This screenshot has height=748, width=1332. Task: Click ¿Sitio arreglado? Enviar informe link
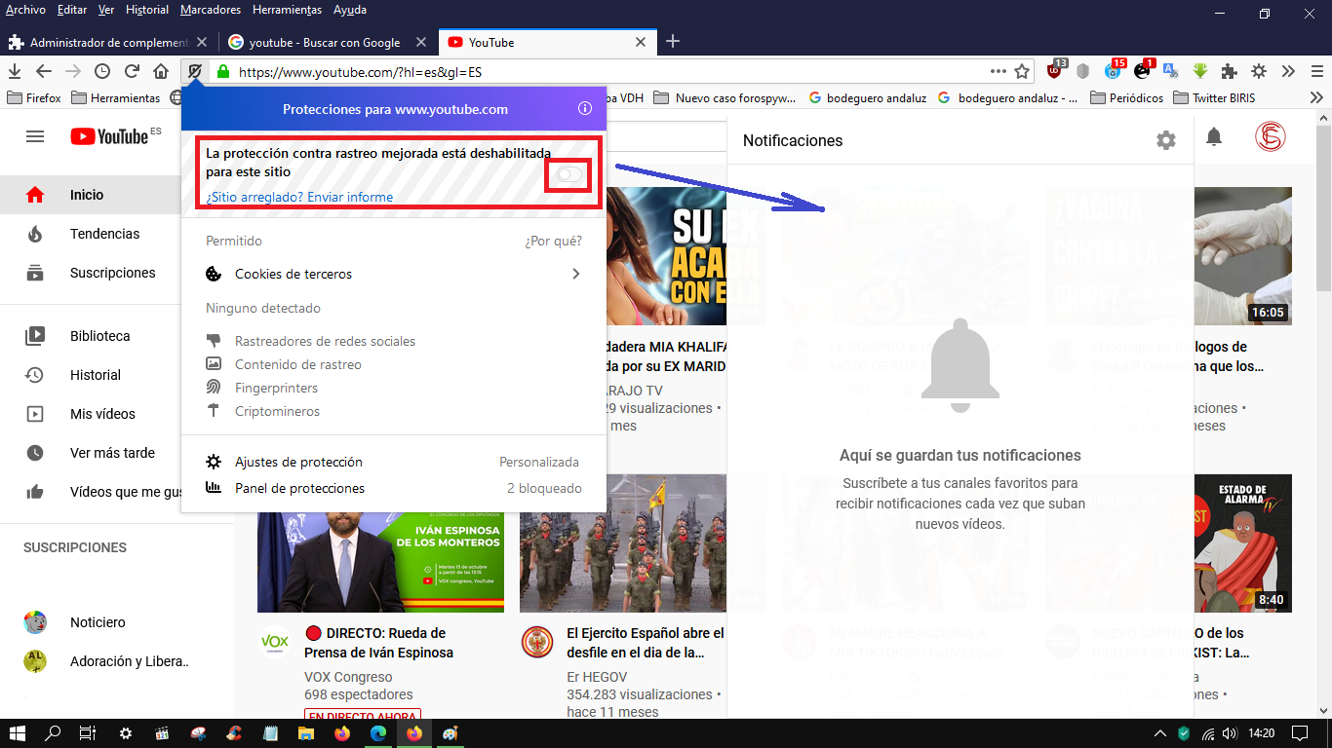pos(299,197)
